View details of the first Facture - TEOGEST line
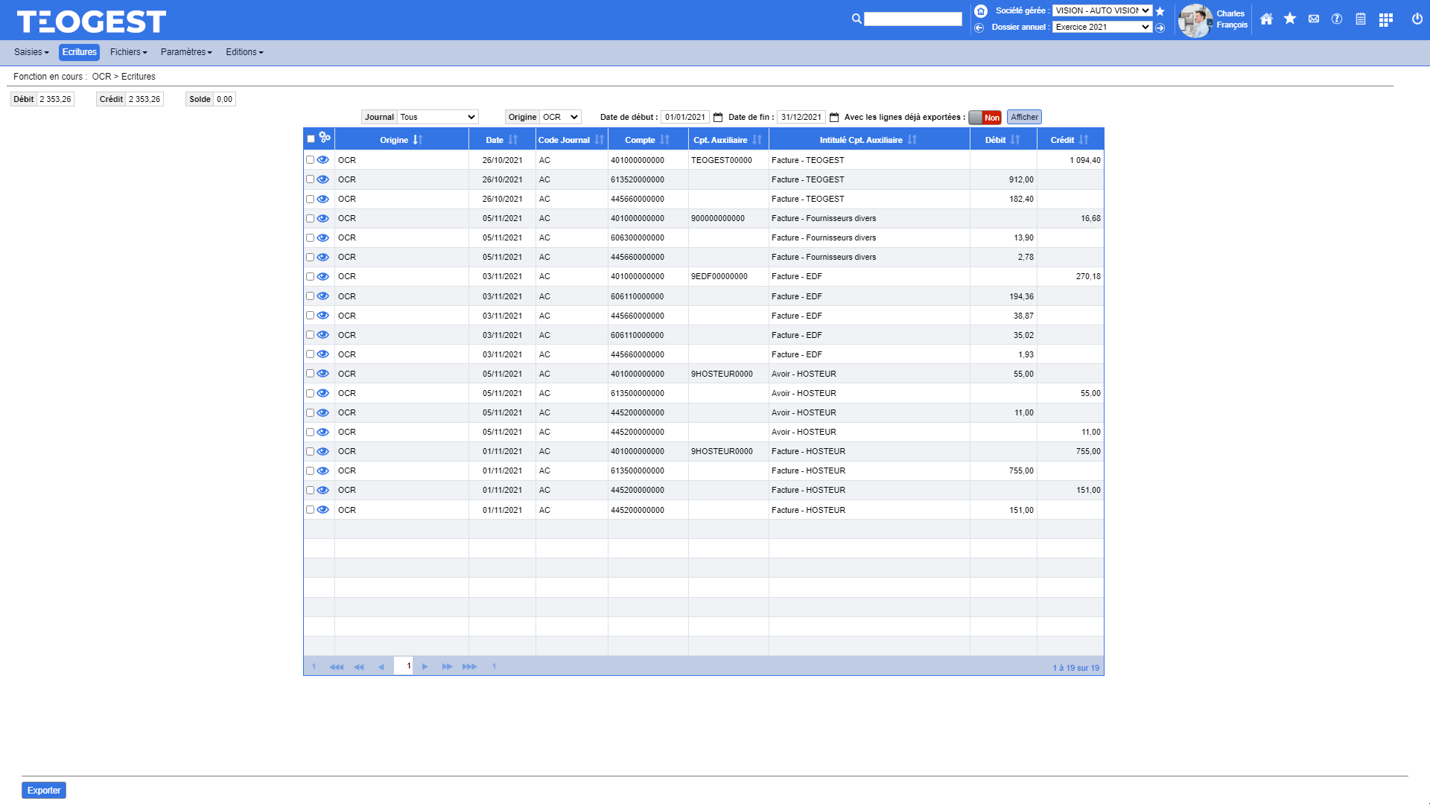The width and height of the screenshot is (1430, 804). click(323, 159)
